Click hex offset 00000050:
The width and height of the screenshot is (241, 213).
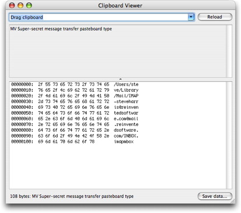point(22,113)
